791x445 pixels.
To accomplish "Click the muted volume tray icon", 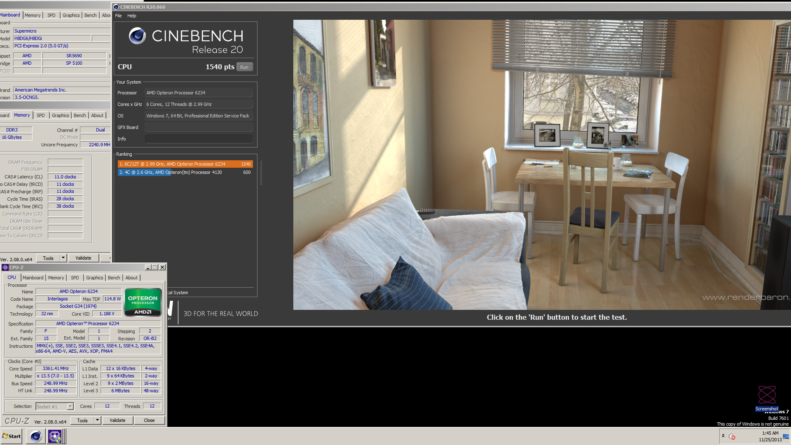I will click(x=732, y=436).
